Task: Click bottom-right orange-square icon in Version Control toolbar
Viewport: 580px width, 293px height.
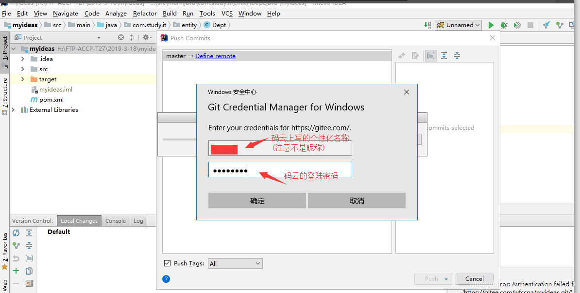Action: (29, 283)
